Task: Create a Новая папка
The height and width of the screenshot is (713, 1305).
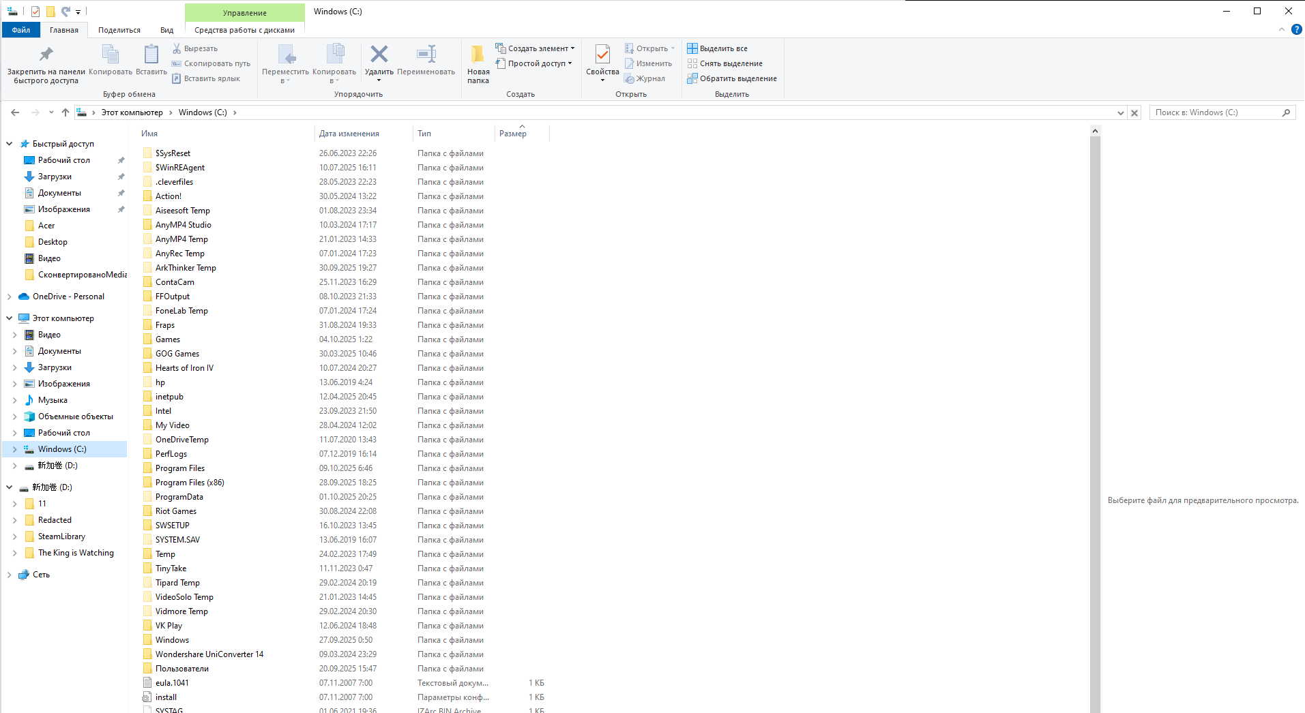Action: point(478,63)
